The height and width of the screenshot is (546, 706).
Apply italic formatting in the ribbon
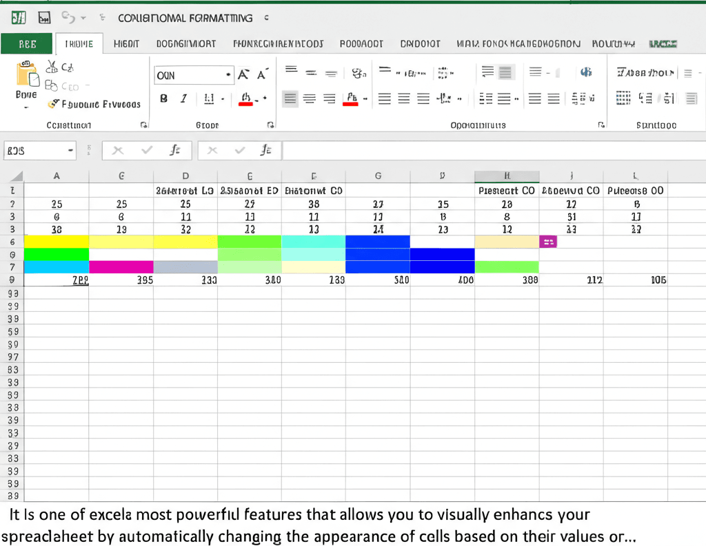point(183,98)
